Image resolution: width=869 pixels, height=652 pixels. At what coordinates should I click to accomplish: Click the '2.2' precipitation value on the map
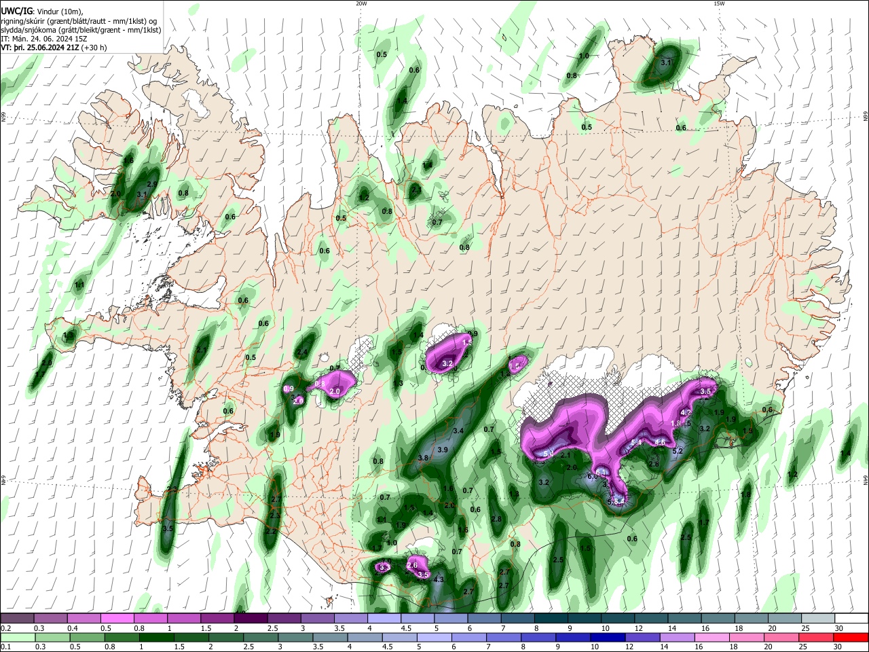pyautogui.click(x=271, y=532)
